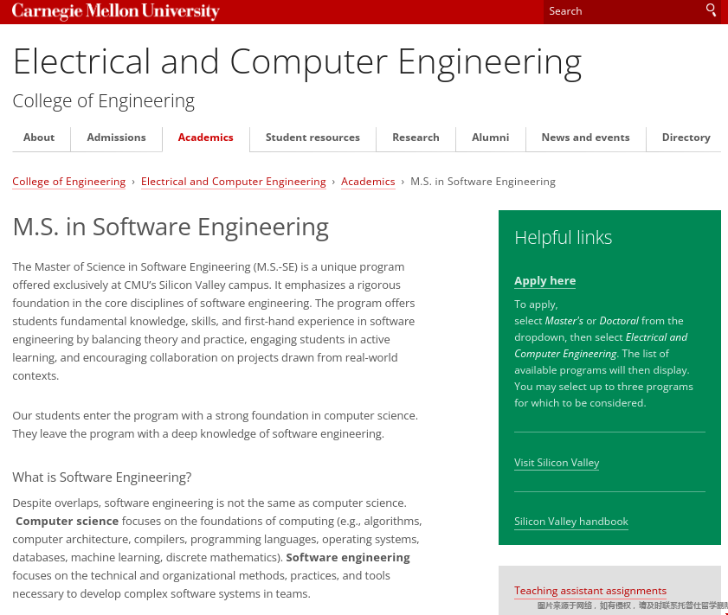Click the Electrical and Computer Engineering title
Viewport: 728px width, 615px height.
pos(297,62)
